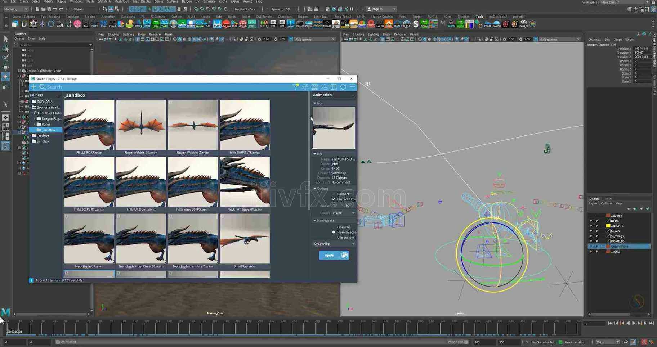Click the FREEZE shelf button
Viewport: 657px width, 347px height.
coord(191,24)
